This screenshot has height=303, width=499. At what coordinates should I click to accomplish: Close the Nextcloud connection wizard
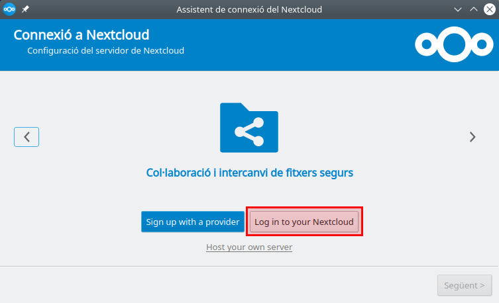pos(490,9)
